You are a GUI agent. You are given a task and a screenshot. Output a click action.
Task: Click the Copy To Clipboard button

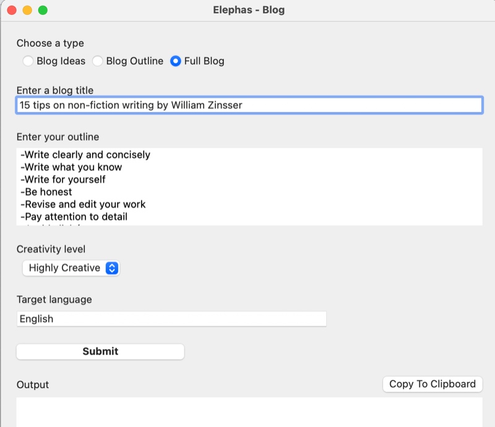pyautogui.click(x=433, y=384)
